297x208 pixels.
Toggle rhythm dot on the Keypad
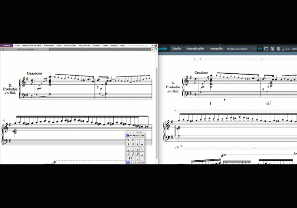point(137,158)
